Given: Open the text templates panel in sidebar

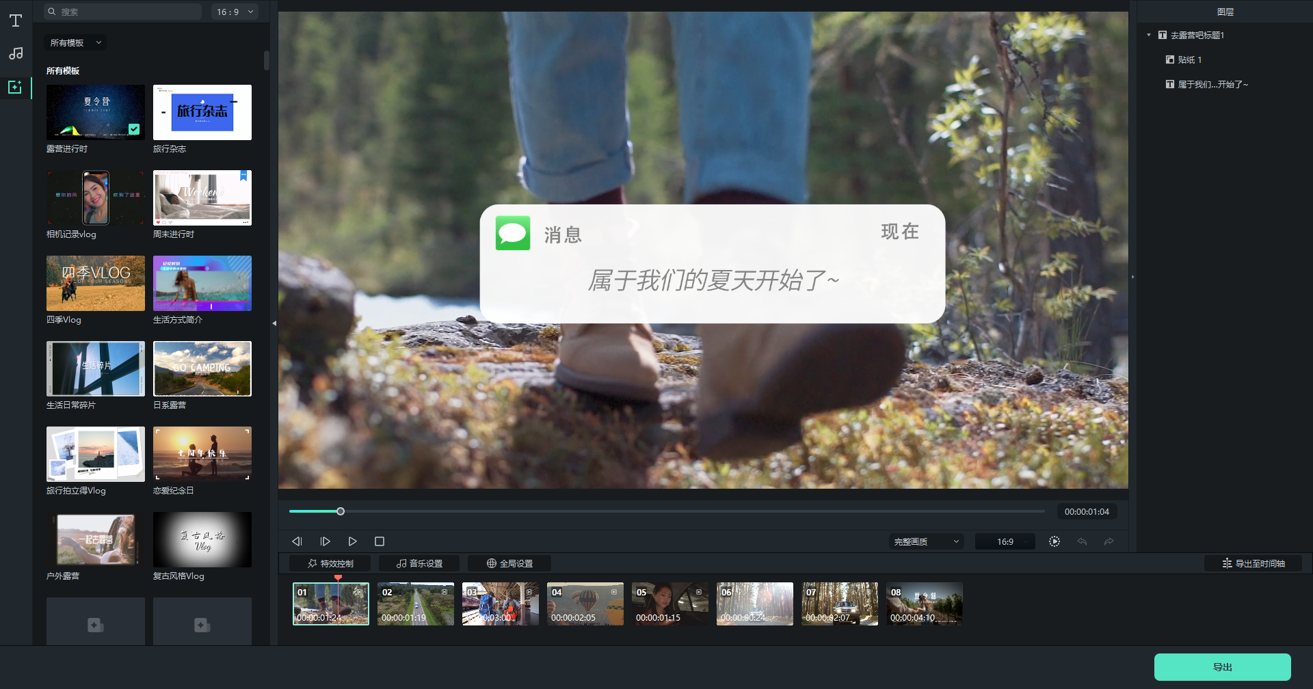Looking at the screenshot, I should coord(16,21).
